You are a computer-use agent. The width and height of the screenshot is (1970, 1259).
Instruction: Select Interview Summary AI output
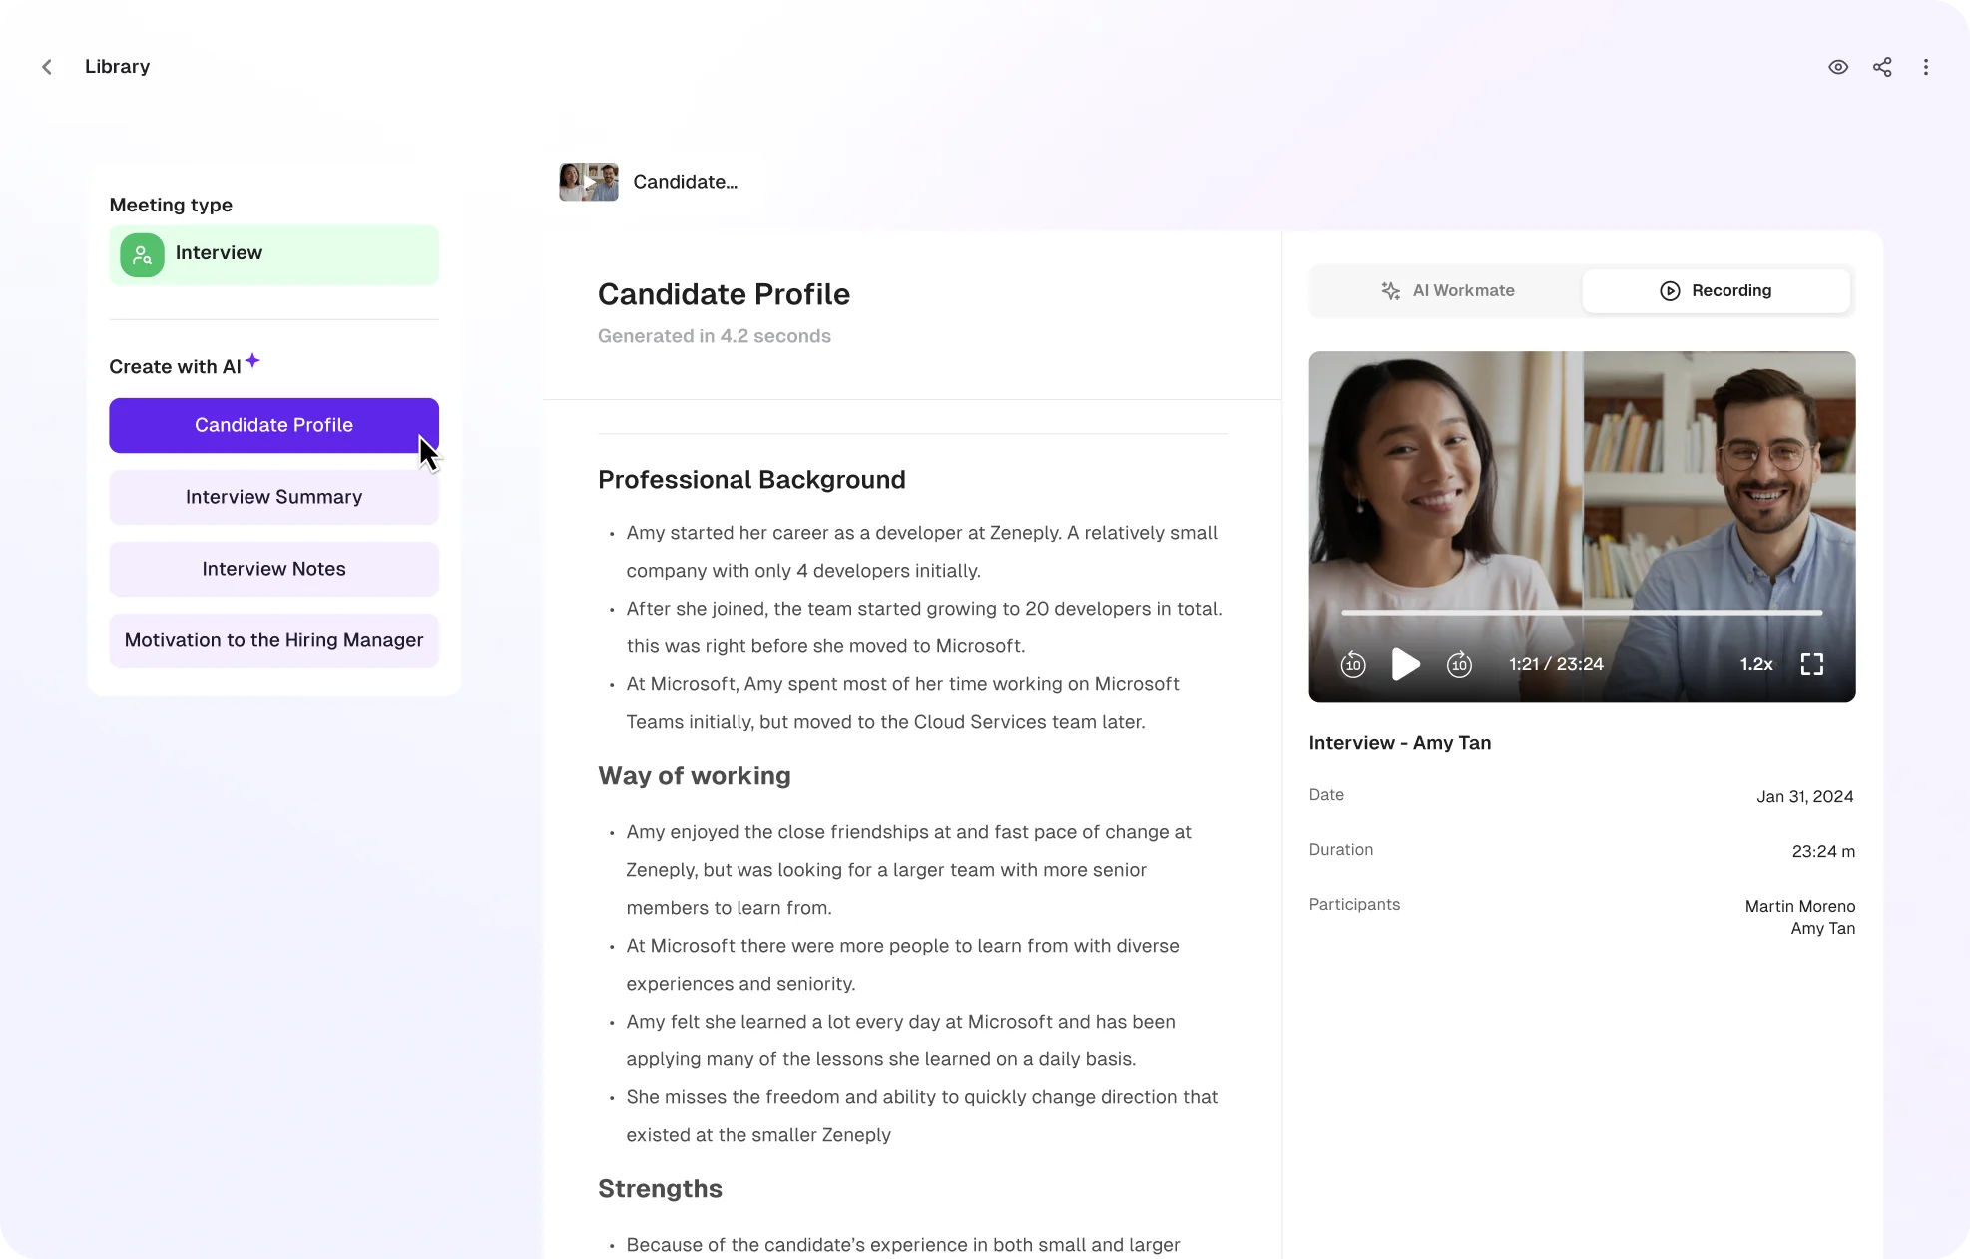[272, 495]
